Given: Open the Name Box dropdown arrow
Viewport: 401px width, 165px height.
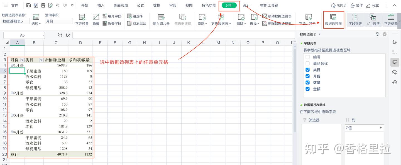Looking at the screenshot, I should pos(43,35).
